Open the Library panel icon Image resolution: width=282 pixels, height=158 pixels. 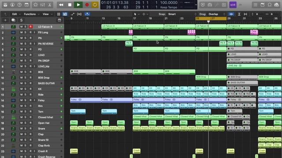(5, 5)
